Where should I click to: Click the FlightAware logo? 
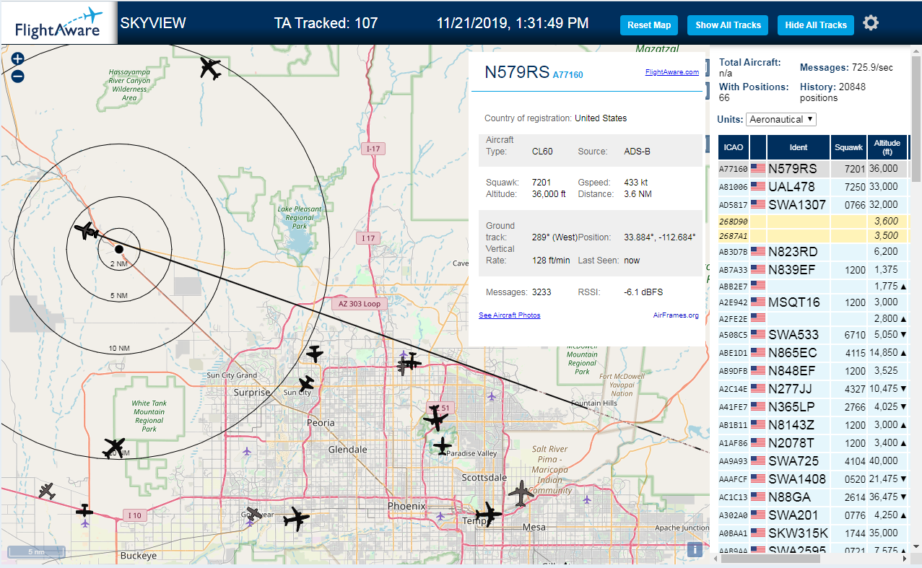tap(57, 24)
